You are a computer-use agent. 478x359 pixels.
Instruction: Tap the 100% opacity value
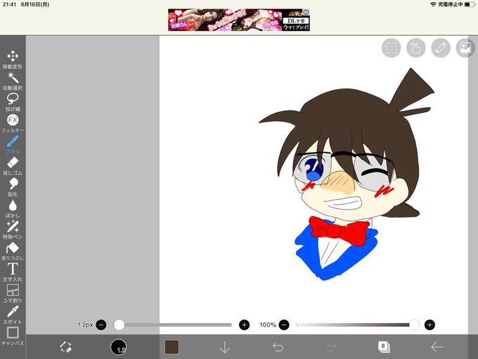(268, 325)
